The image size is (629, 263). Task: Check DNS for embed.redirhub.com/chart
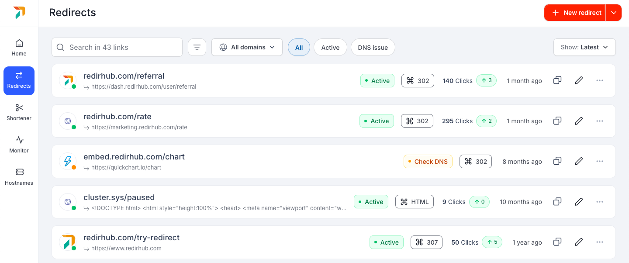pyautogui.click(x=428, y=161)
